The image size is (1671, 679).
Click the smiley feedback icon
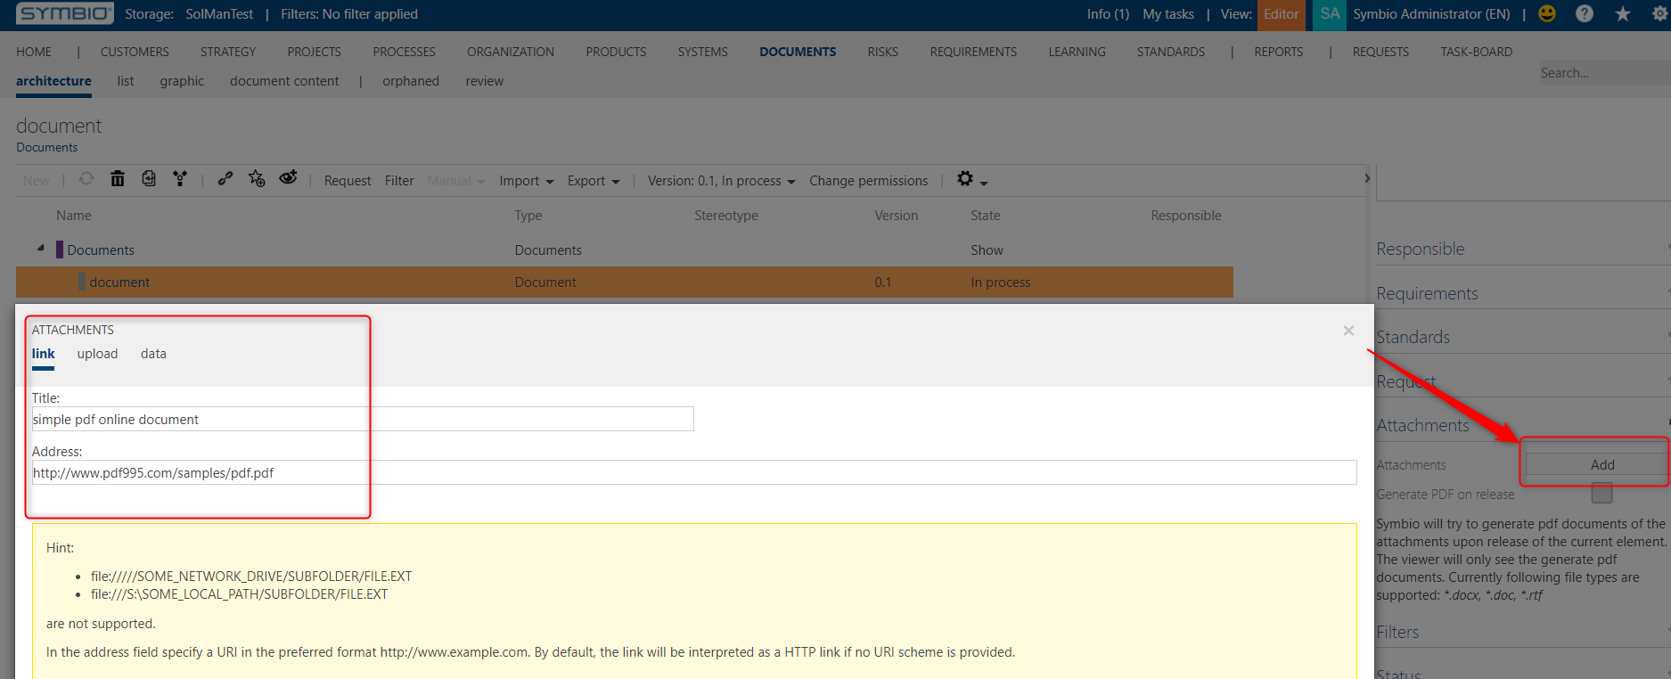1547,13
